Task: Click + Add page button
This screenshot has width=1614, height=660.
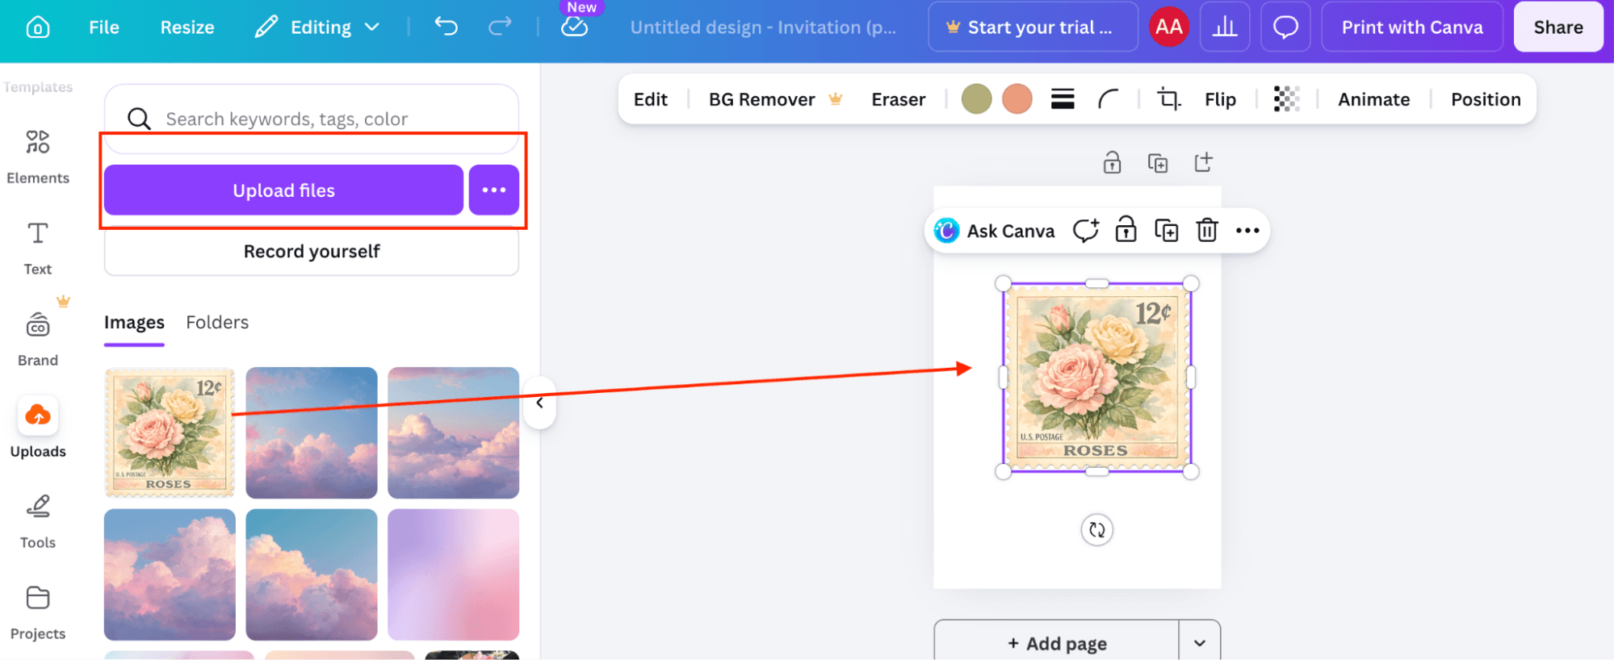Action: click(x=1056, y=643)
